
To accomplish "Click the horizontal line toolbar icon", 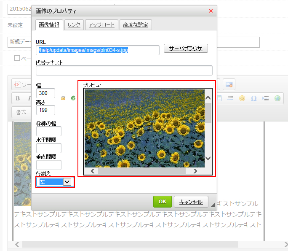I will point(230,98).
